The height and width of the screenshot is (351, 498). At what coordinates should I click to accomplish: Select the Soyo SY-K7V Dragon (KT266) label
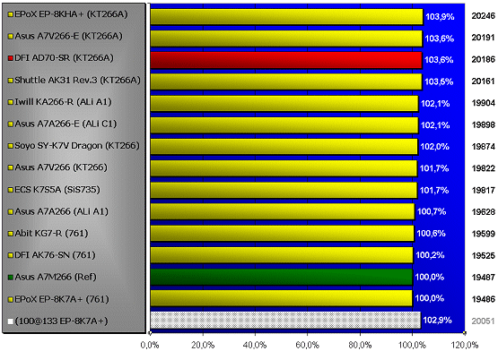coord(77,146)
